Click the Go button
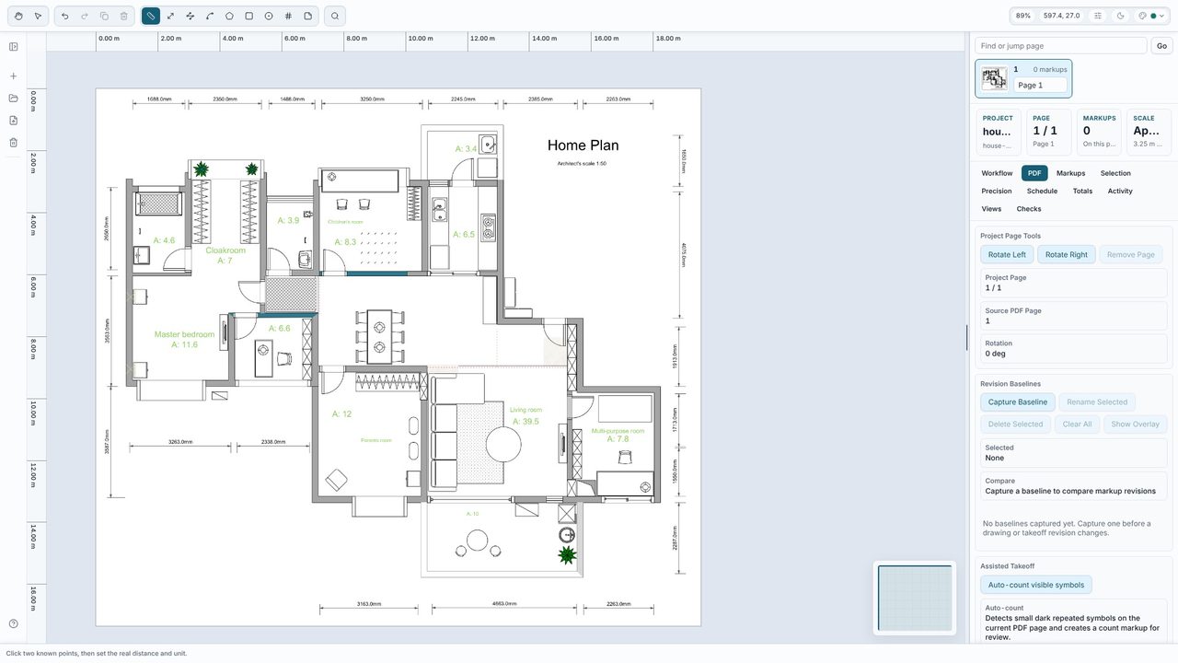The image size is (1178, 663). tap(1161, 46)
